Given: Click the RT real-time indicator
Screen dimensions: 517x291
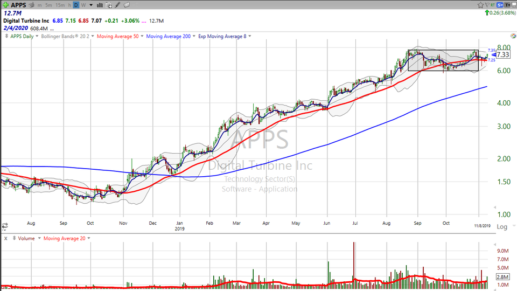Looking at the screenshot, I should pos(493,5).
